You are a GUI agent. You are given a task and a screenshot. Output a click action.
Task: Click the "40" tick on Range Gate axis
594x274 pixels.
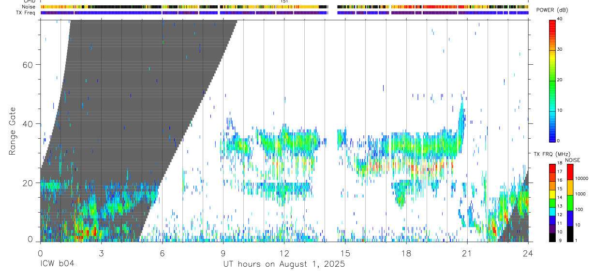coord(28,124)
